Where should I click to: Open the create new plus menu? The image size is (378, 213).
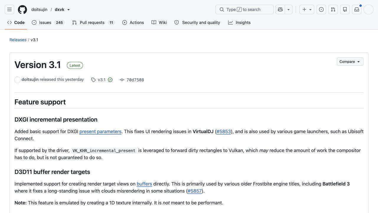307,9
